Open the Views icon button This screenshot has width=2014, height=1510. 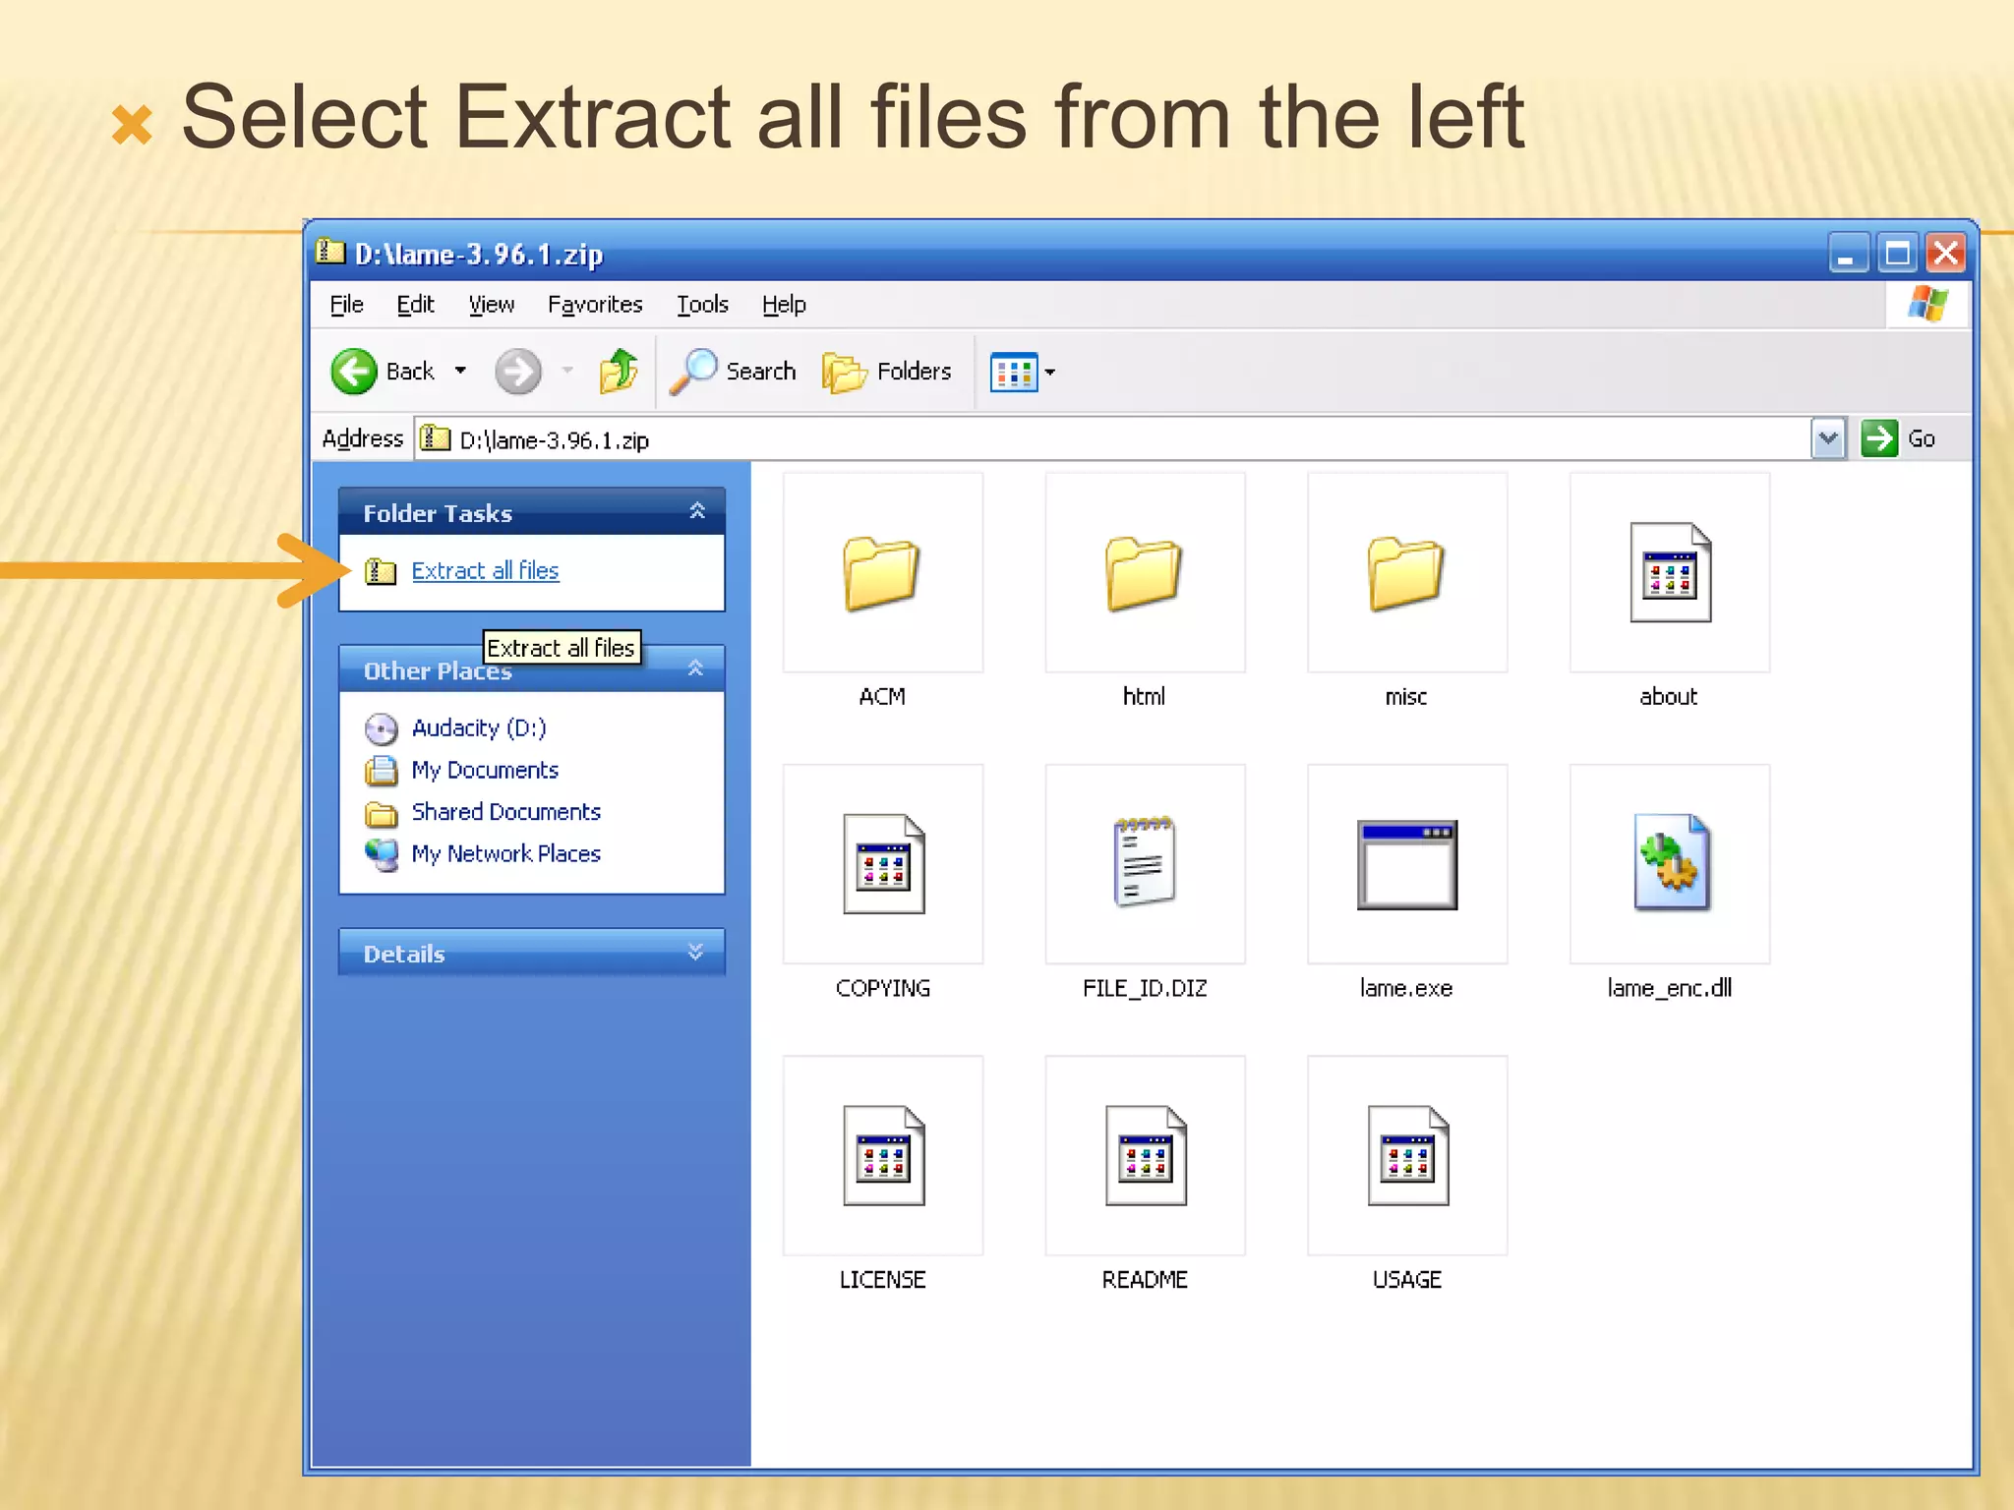coord(1014,373)
